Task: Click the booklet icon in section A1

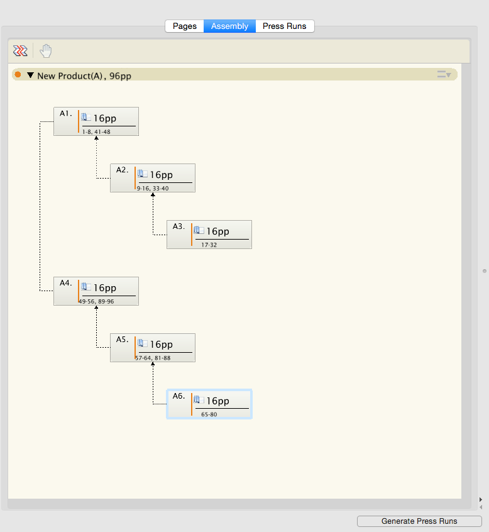Action: (x=86, y=118)
